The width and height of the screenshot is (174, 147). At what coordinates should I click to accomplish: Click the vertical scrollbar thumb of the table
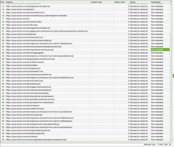(171, 86)
